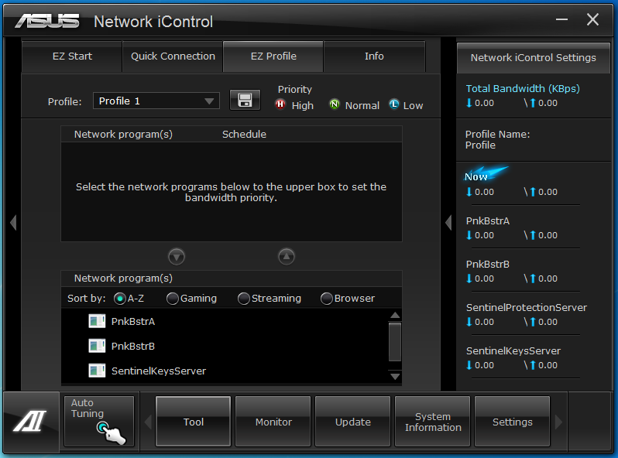This screenshot has width=618, height=458.
Task: Click the Schedule column header
Action: tap(244, 135)
